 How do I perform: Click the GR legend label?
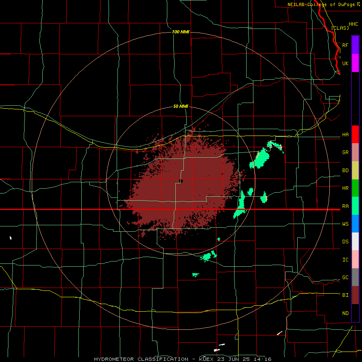[x=345, y=152]
